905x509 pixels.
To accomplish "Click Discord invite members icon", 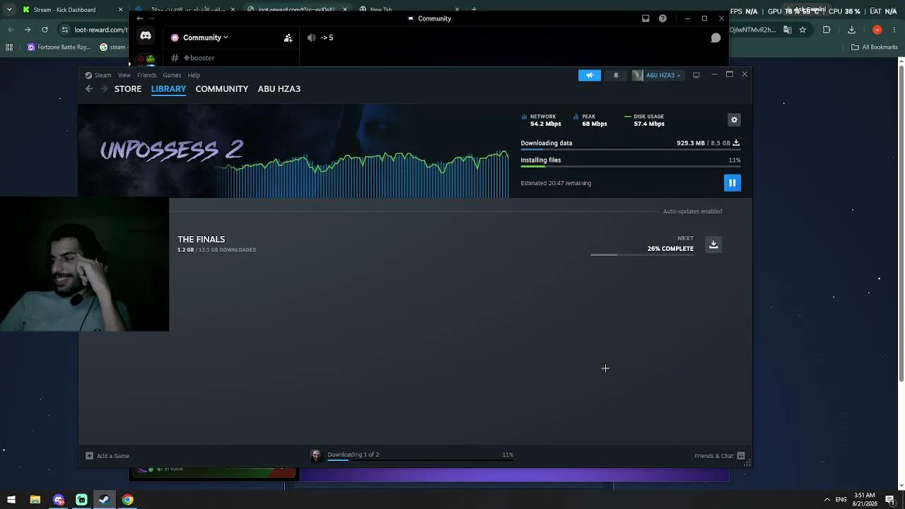I will [x=288, y=37].
